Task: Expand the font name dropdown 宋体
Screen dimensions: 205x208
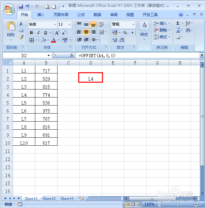Action: [x=55, y=24]
